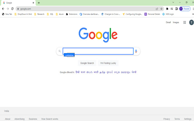
Task: Open the Settings footer menu
Action: tap(188, 119)
